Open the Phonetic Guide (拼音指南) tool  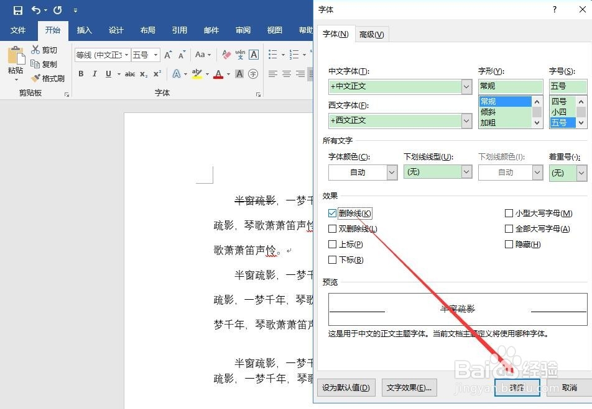pyautogui.click(x=241, y=55)
